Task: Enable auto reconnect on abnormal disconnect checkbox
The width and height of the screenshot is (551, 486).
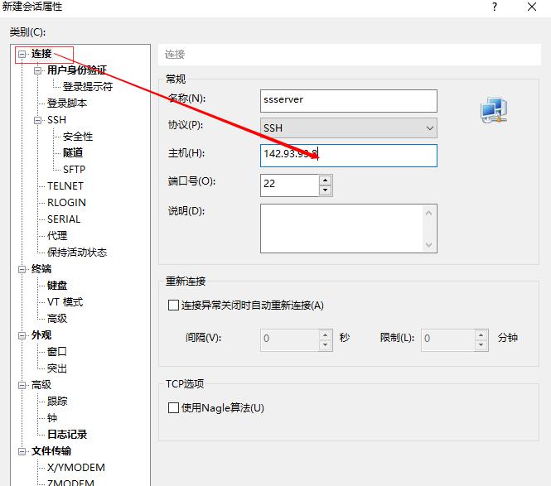Action: click(x=173, y=305)
